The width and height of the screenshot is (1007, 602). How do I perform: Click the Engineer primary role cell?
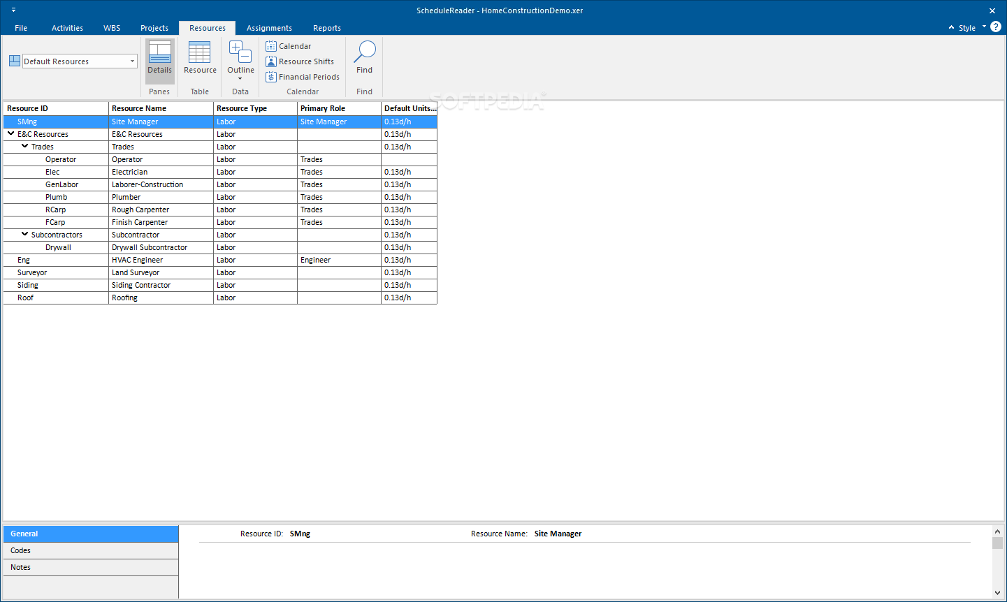pyautogui.click(x=339, y=260)
